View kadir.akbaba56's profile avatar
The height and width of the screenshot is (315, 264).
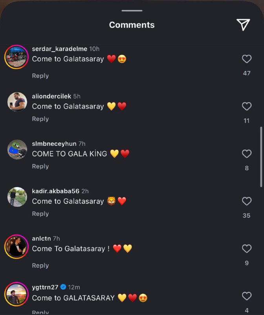point(16,196)
